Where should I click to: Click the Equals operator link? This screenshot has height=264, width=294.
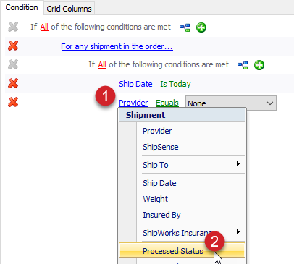[x=167, y=103]
